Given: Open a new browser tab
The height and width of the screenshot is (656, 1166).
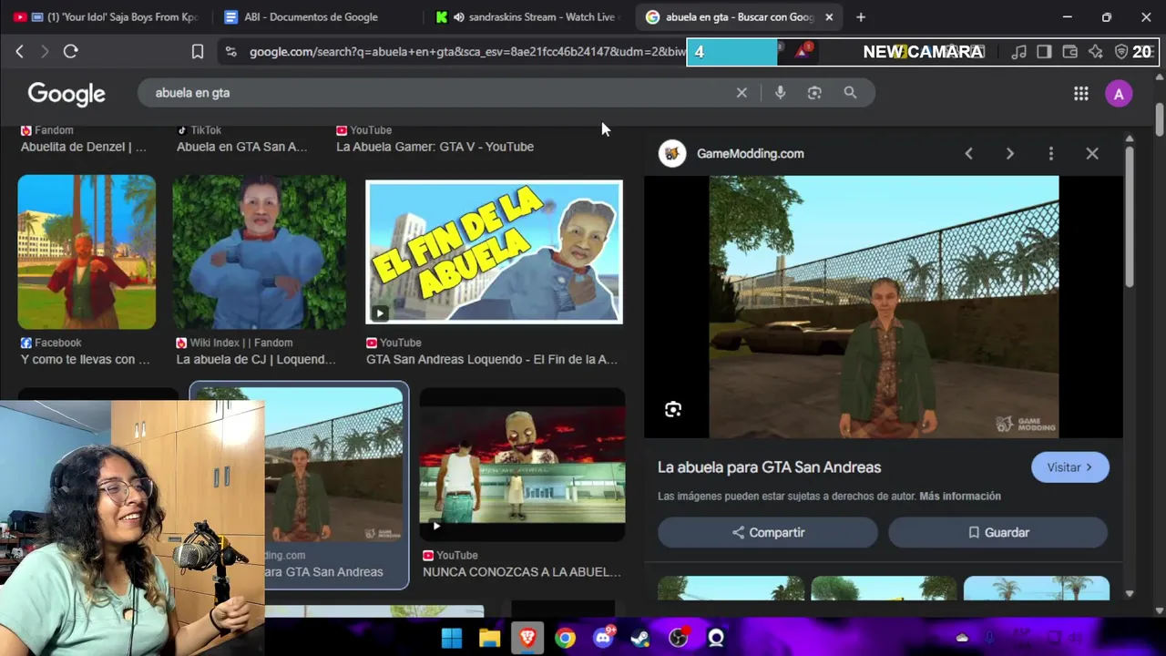Looking at the screenshot, I should tap(861, 17).
